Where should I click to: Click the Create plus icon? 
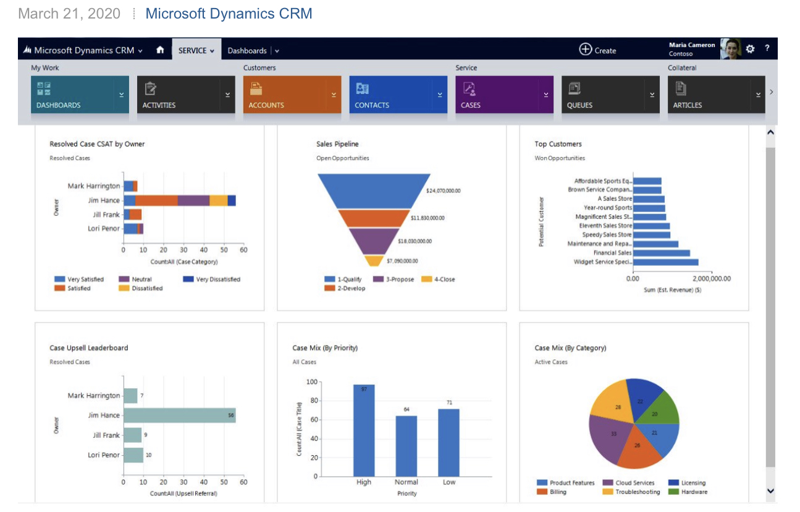585,49
